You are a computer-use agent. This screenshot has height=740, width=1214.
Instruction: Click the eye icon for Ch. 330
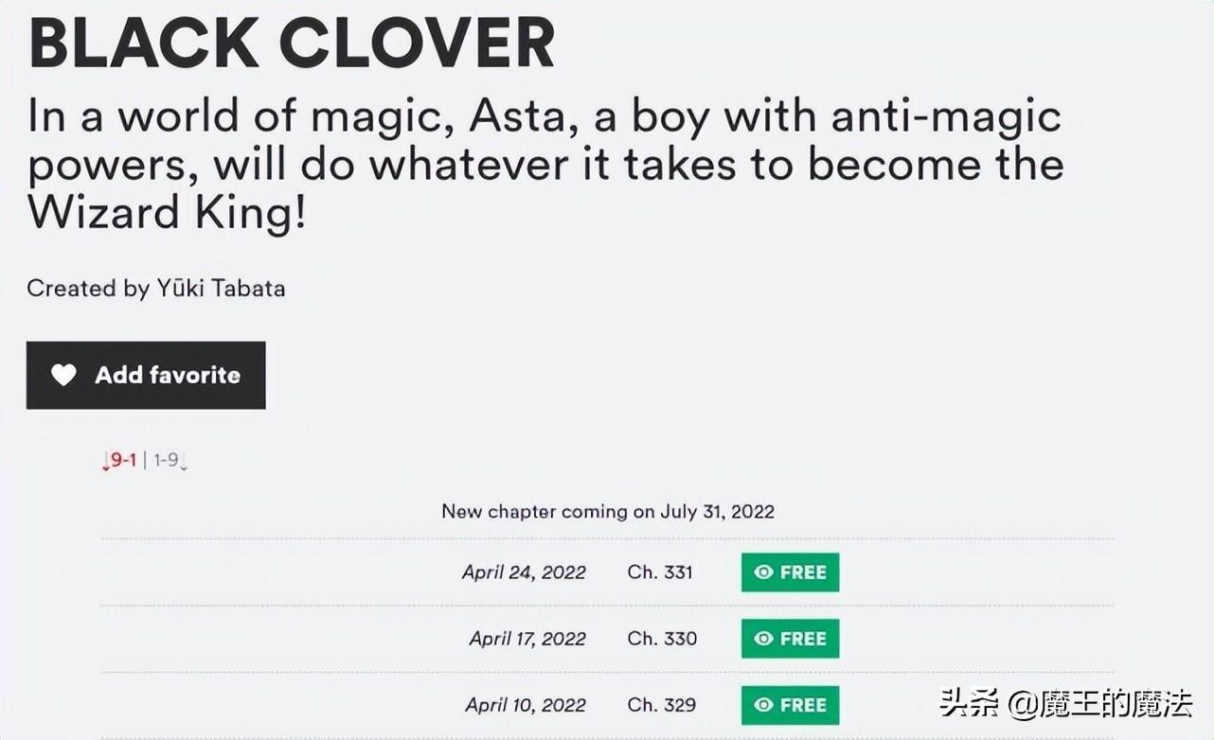tap(763, 639)
